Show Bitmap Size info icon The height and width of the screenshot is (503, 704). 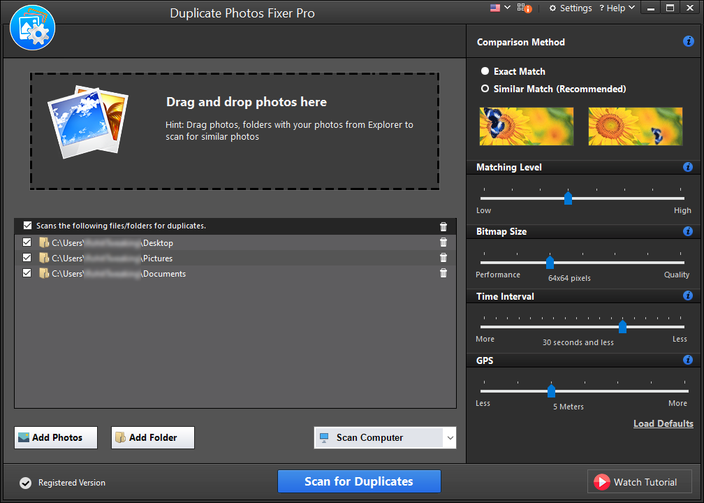point(688,231)
